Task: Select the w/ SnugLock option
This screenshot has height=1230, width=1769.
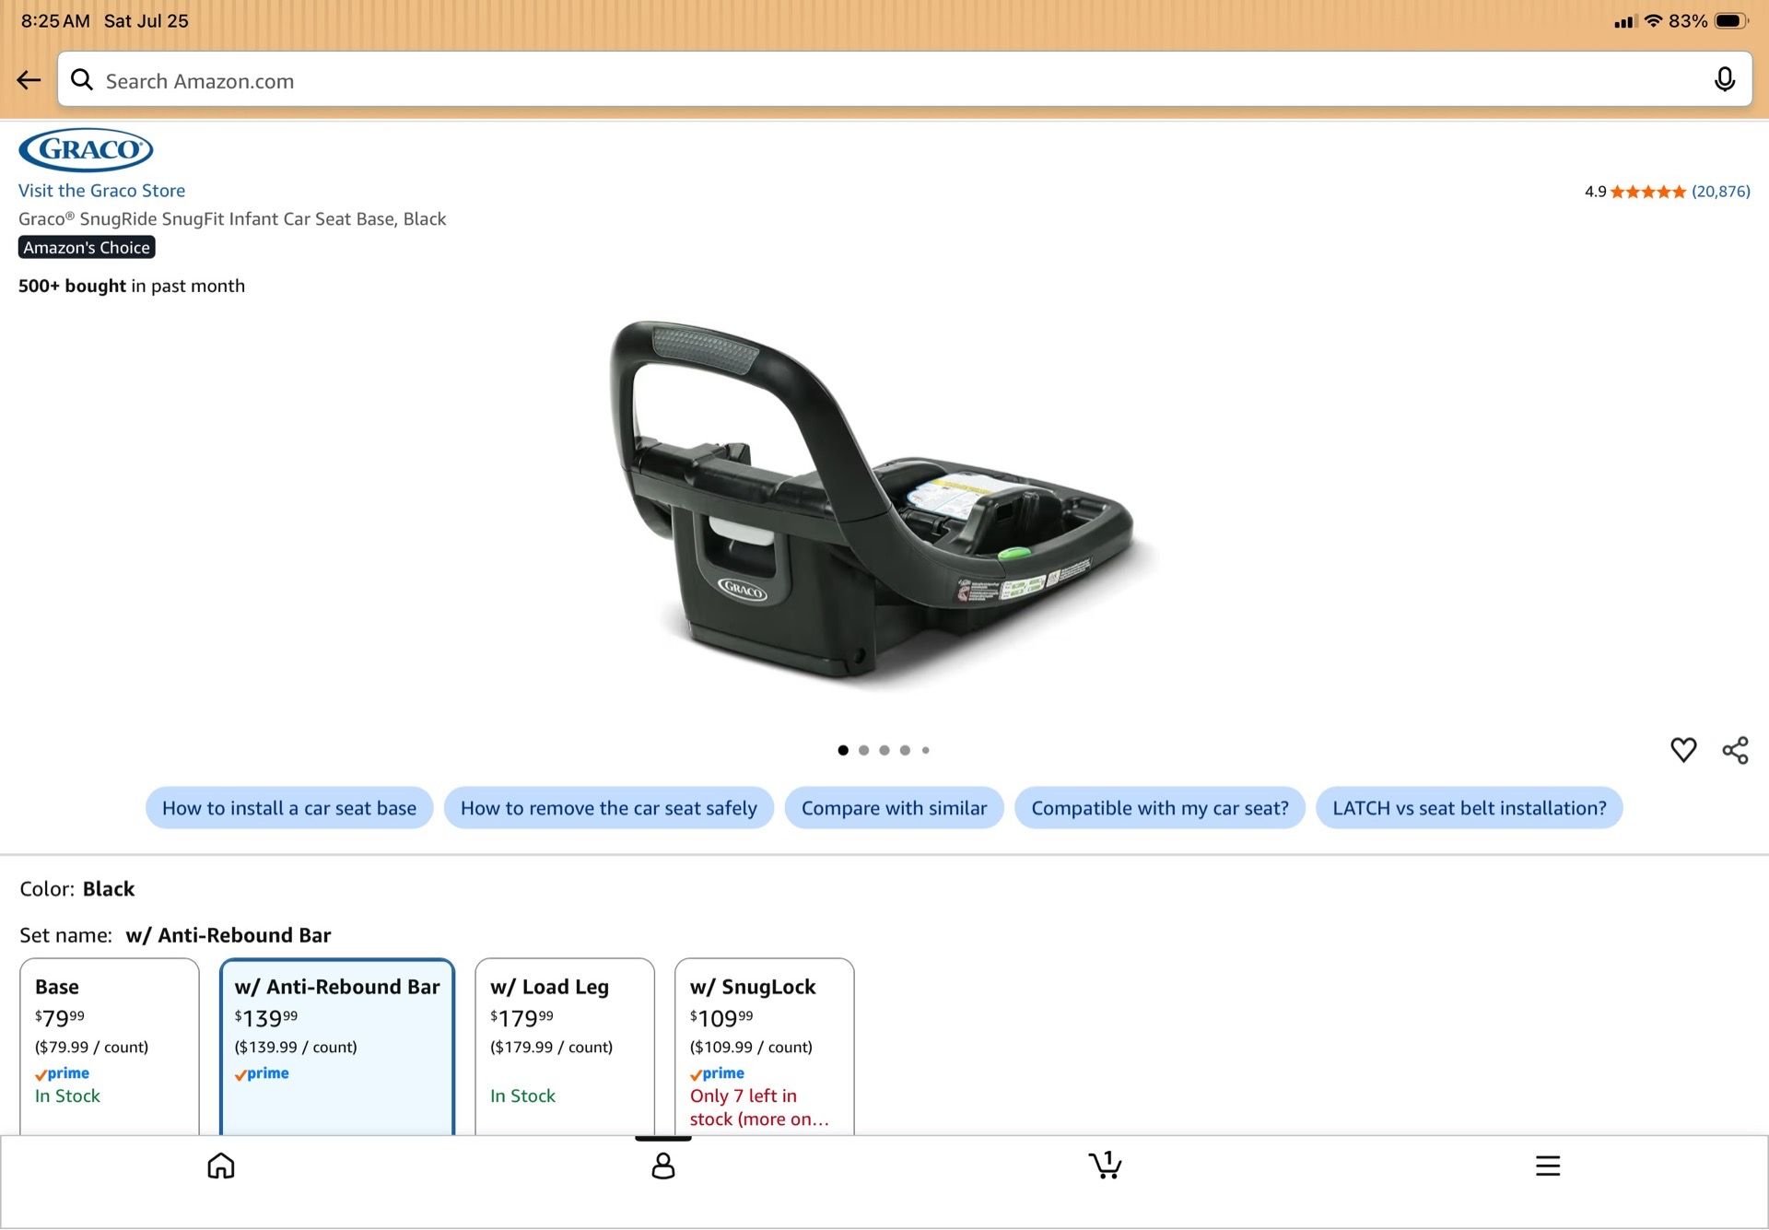Action: tap(765, 1047)
